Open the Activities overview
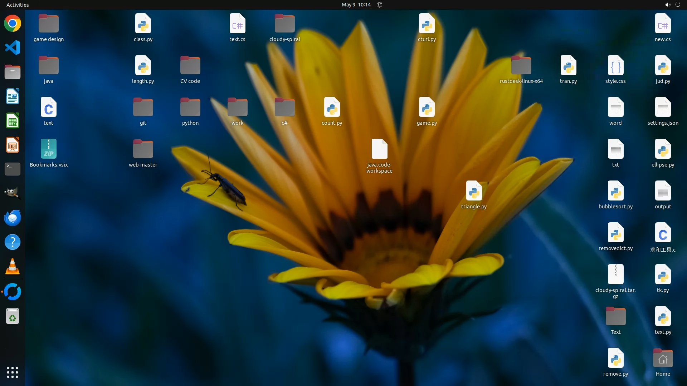 [18, 5]
